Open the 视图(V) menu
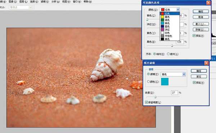Screen dimensions: 216x133 point(66,2)
